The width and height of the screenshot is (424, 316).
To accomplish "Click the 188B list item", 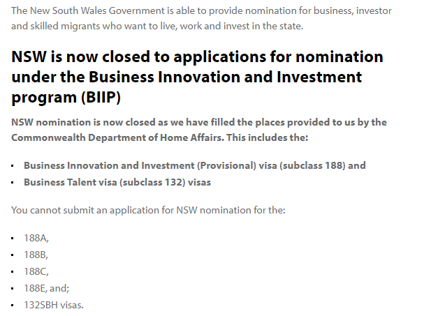I will click(36, 255).
